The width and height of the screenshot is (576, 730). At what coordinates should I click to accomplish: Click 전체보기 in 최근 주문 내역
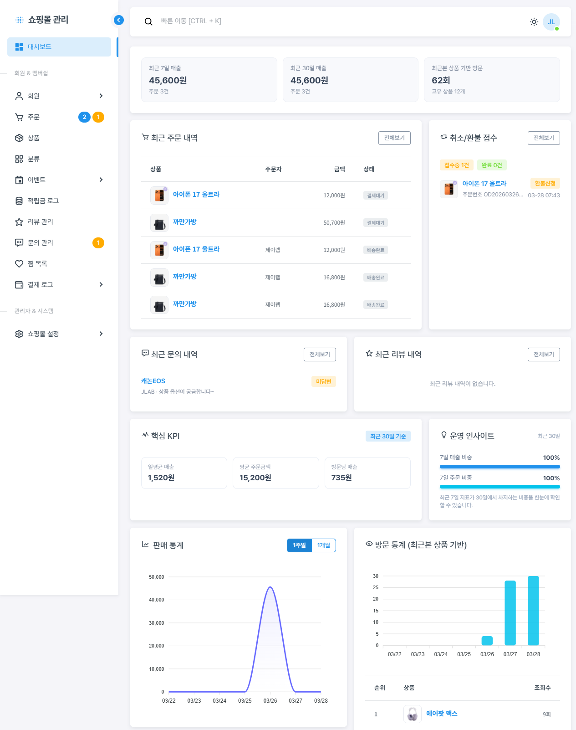tap(394, 138)
